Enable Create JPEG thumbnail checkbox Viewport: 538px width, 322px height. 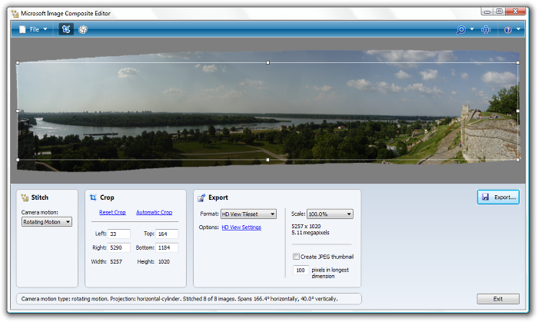coord(296,257)
